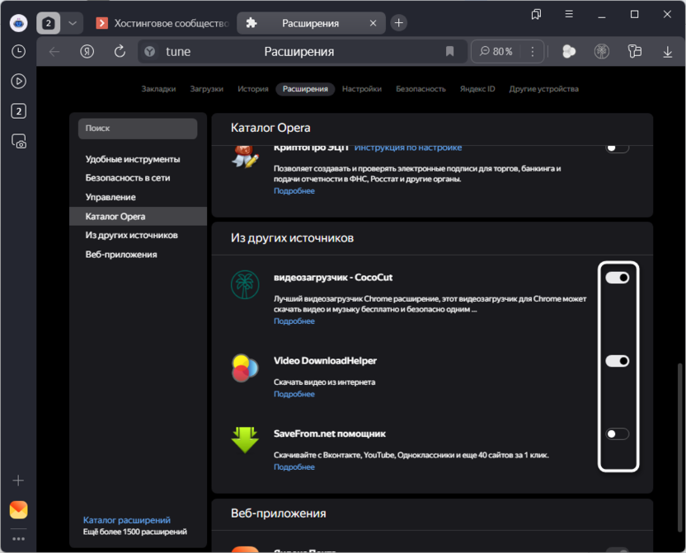
Task: Switch to Другие устройства section
Action: tap(543, 89)
